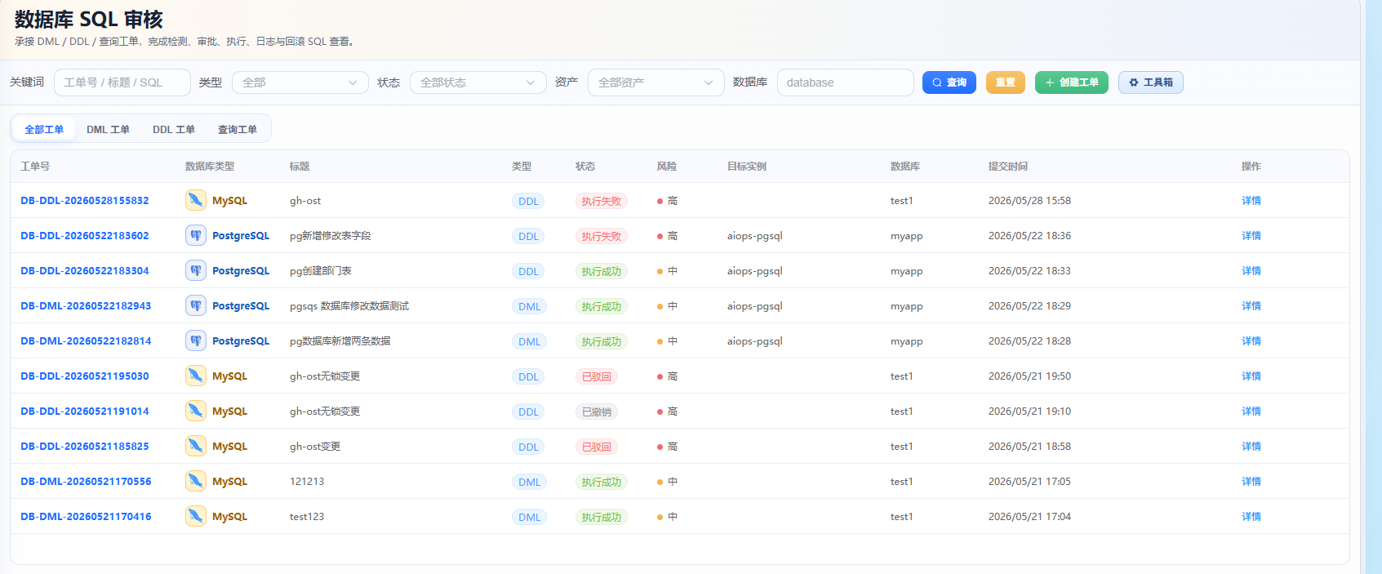Click DML tag of ticket DB-DML-20260521170556
This screenshot has width=1382, height=574.
click(529, 482)
